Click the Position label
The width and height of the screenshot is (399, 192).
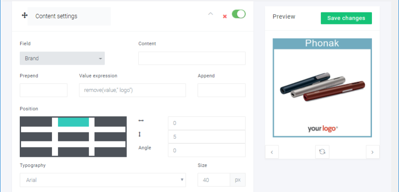(29, 109)
